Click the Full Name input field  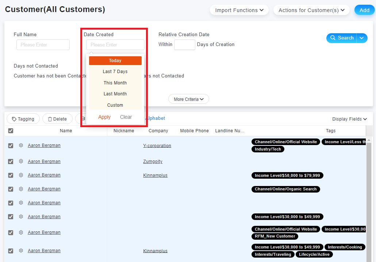43,45
